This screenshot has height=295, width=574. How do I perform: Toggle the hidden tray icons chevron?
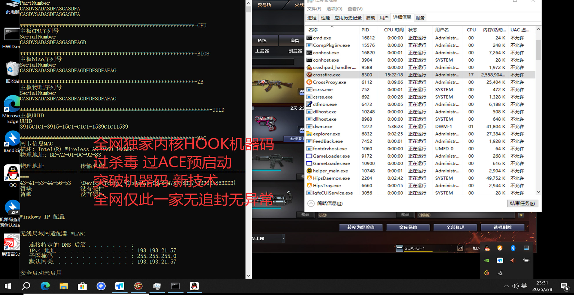click(x=506, y=286)
